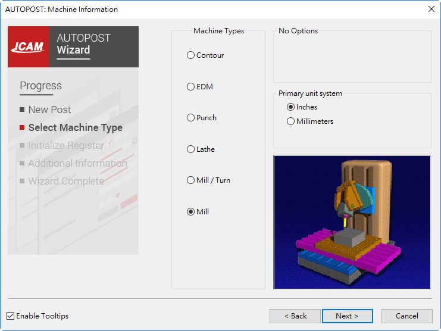Click the ICAM logo
441x331 pixels.
click(28, 46)
